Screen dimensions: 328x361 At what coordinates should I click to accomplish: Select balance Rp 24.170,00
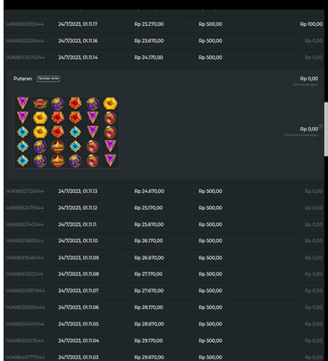click(148, 57)
